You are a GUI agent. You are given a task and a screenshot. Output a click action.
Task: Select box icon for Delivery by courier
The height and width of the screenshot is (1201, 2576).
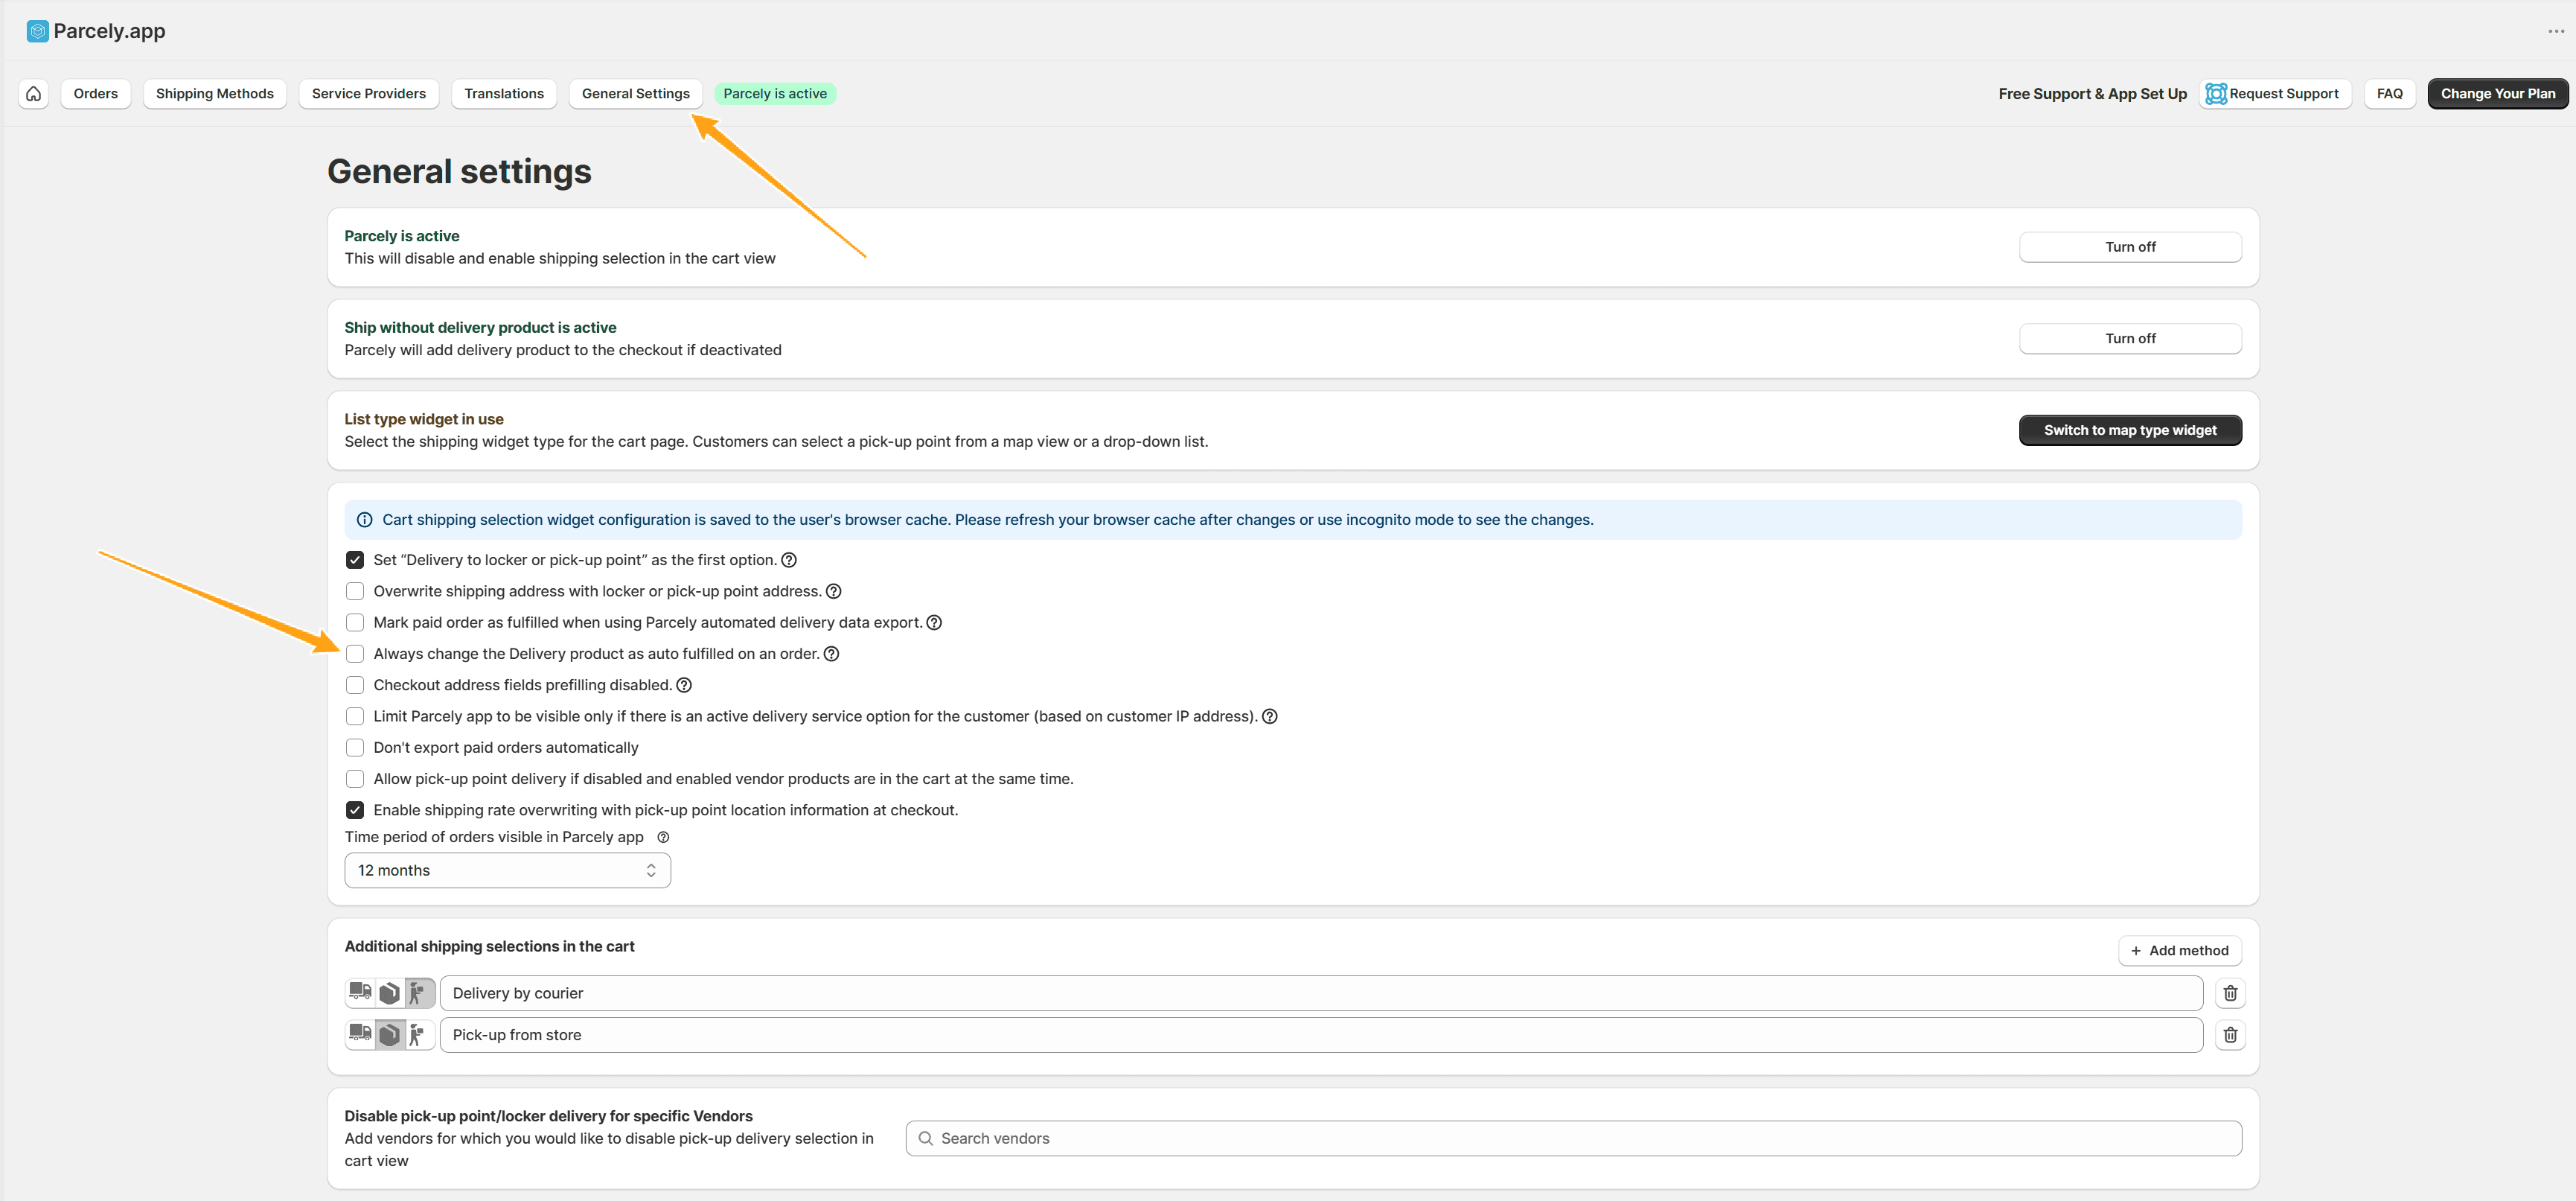(x=390, y=992)
